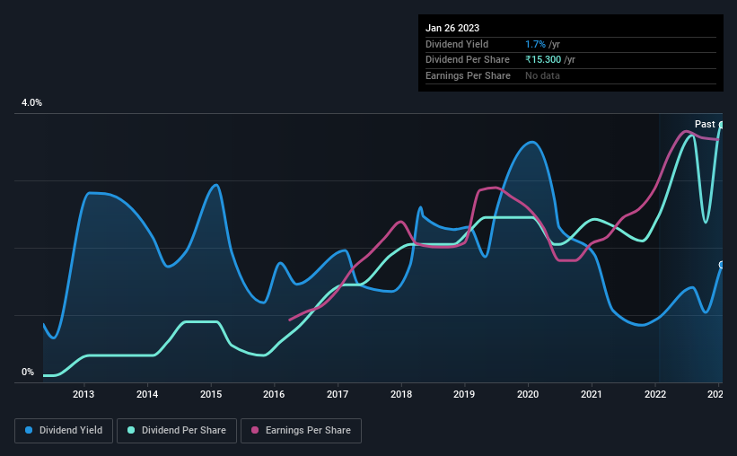Toggle the Dividend Per Share legend button
Image resolution: width=737 pixels, height=456 pixels.
(x=177, y=431)
